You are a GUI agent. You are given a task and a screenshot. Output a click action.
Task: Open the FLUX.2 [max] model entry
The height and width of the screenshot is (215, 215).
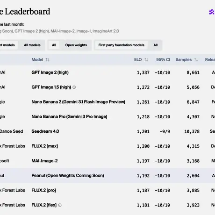tap(45, 146)
